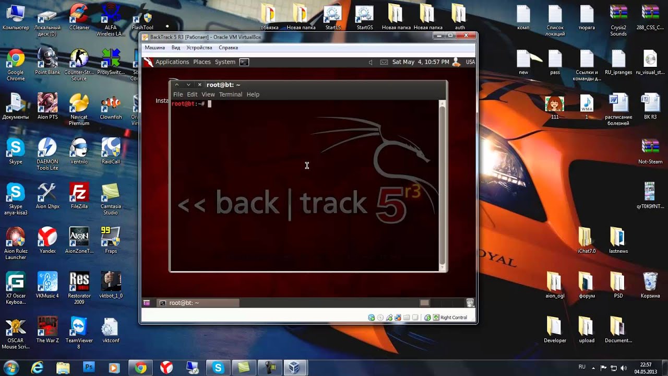Open Navicat Premium desktop shortcut
Screen dimensions: 668x376
pyautogui.click(x=79, y=110)
